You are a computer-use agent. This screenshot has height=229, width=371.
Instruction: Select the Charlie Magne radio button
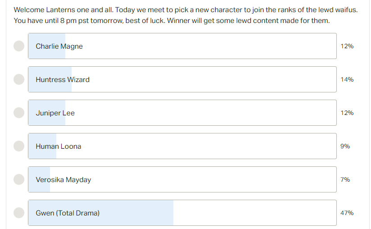[x=19, y=46]
